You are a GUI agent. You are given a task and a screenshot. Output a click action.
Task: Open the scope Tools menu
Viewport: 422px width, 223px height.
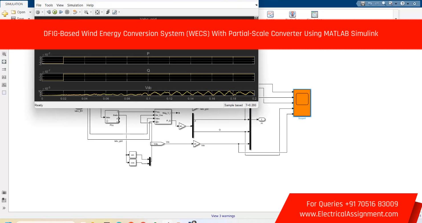49,5
